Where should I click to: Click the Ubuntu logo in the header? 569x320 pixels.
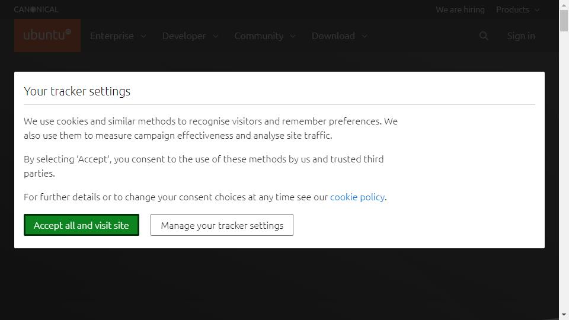(47, 36)
